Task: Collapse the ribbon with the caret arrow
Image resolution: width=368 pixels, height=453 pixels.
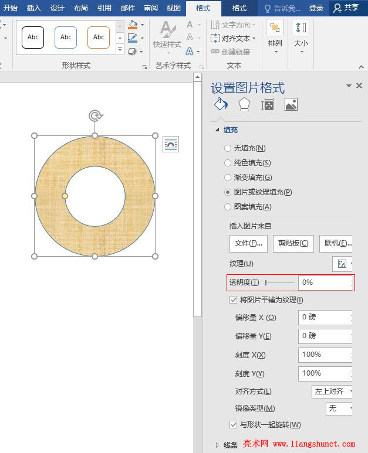Action: 361,67
